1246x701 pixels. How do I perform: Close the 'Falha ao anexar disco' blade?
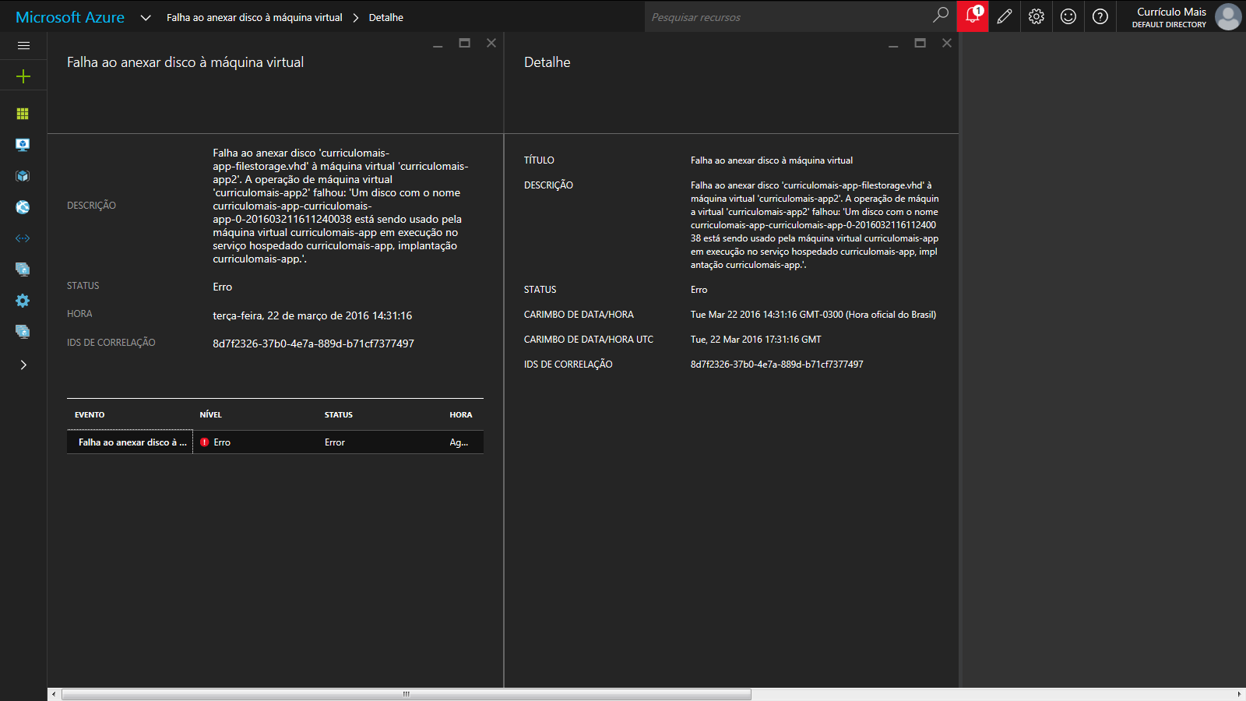coord(491,43)
